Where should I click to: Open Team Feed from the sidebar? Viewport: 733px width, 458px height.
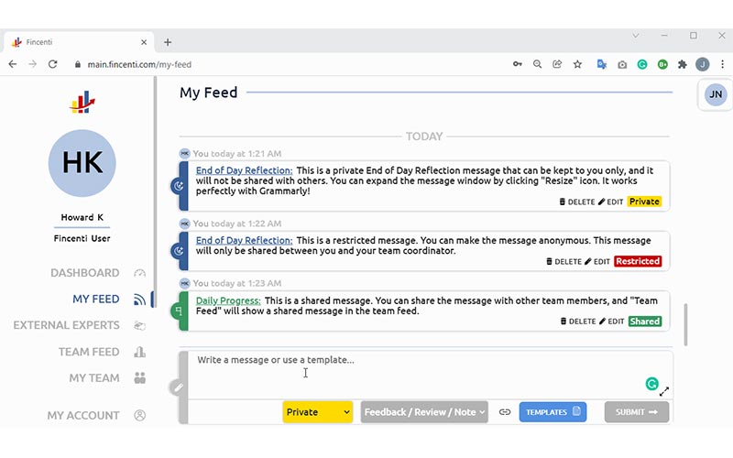(x=89, y=352)
